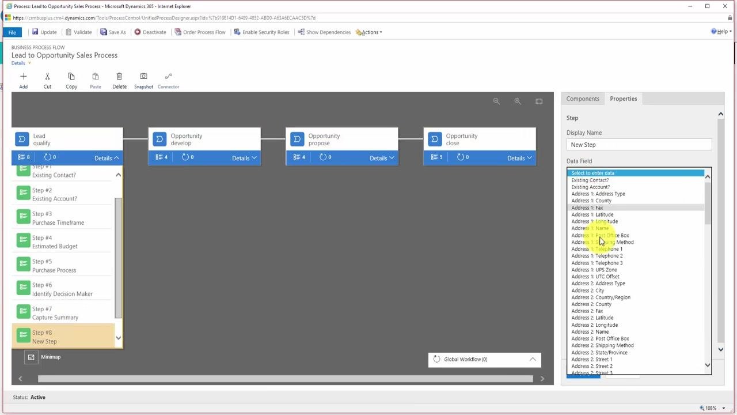
Task: Collapse the Global Workflow panel
Action: pyautogui.click(x=533, y=359)
